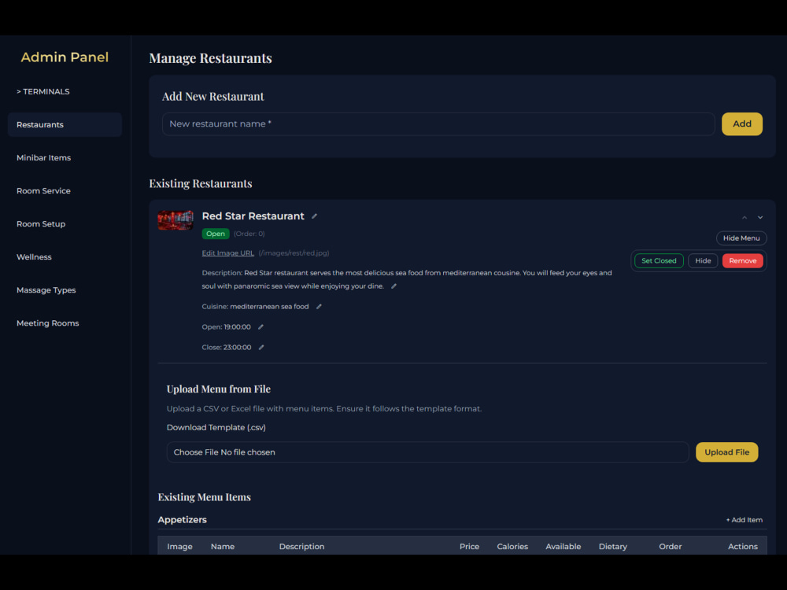Image resolution: width=787 pixels, height=590 pixels.
Task: Edit the Cuisine field pencil icon
Action: (319, 307)
